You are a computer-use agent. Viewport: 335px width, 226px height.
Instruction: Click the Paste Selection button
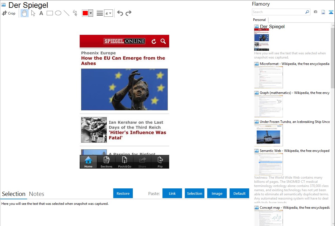(195, 193)
